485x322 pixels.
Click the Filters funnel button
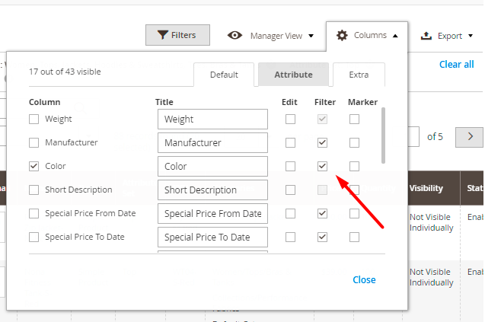177,35
